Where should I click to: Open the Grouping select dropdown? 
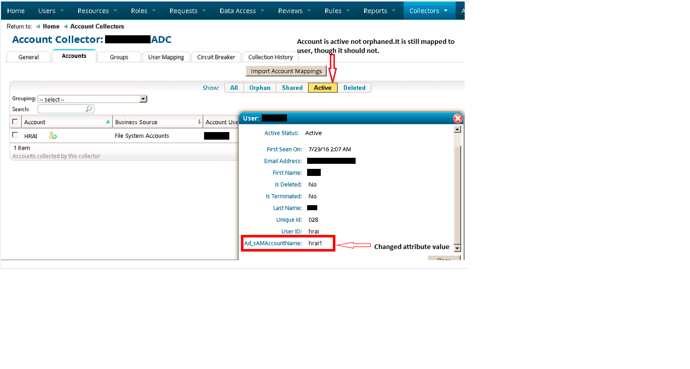pos(92,99)
